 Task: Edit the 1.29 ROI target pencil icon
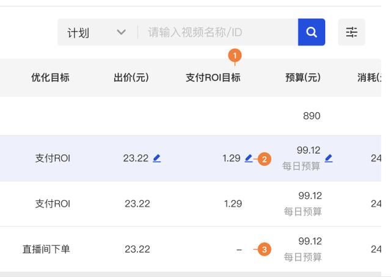(249, 158)
